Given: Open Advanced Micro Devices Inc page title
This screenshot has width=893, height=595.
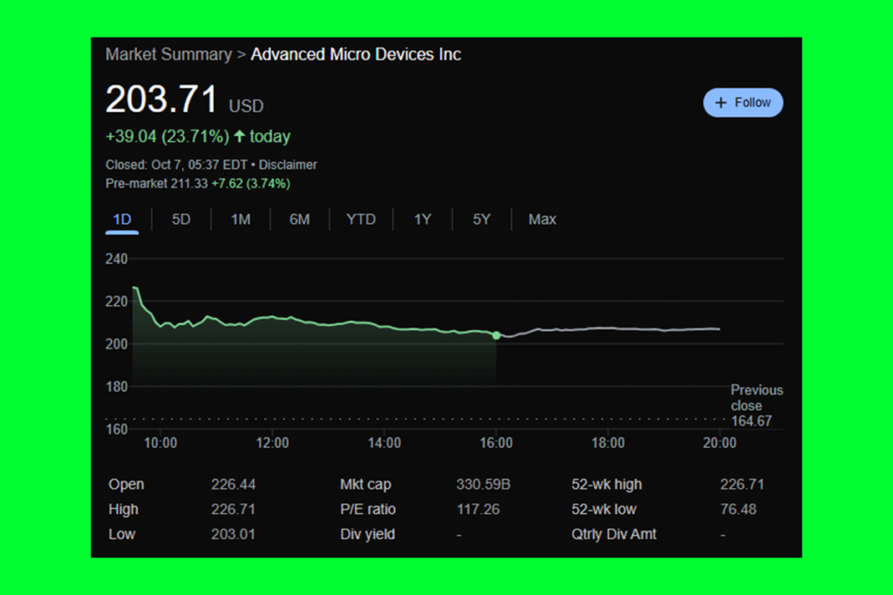Looking at the screenshot, I should [x=355, y=54].
